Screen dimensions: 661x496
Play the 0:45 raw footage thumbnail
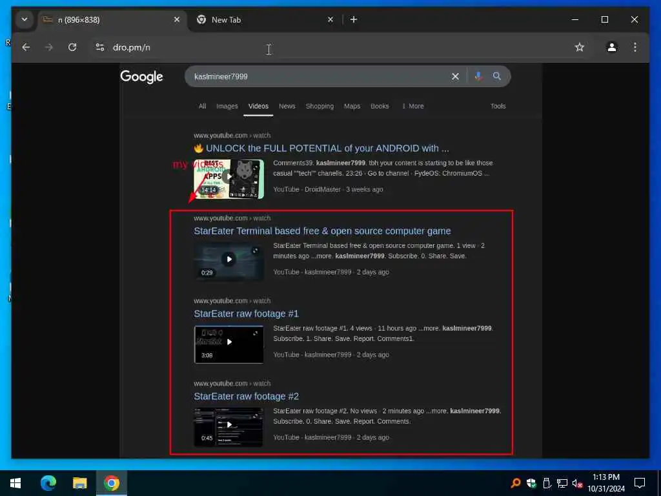point(229,427)
